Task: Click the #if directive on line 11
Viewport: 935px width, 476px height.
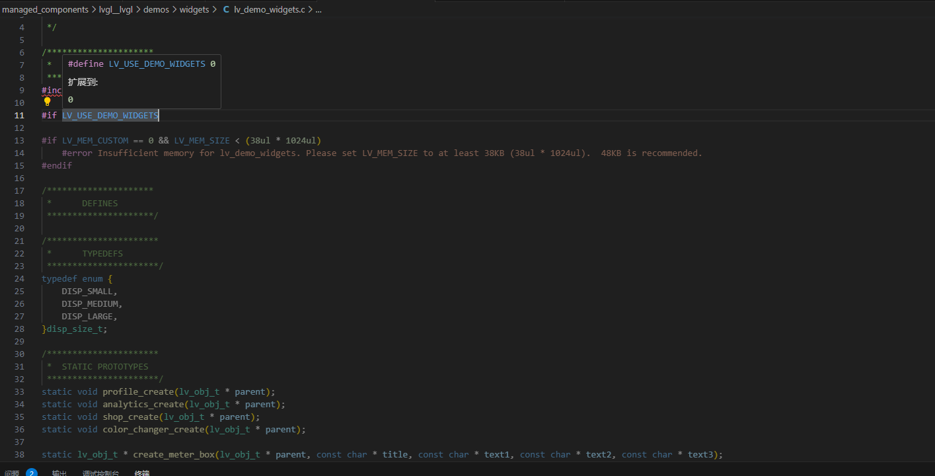Action: coord(50,115)
